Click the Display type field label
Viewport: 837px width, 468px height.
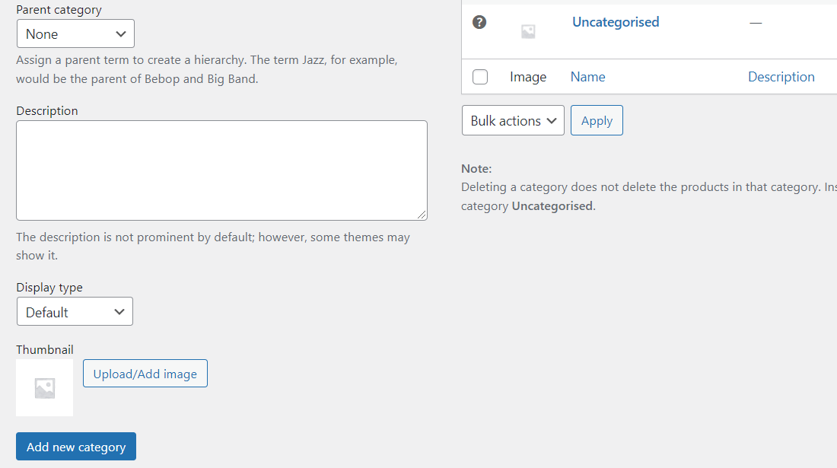(x=49, y=287)
